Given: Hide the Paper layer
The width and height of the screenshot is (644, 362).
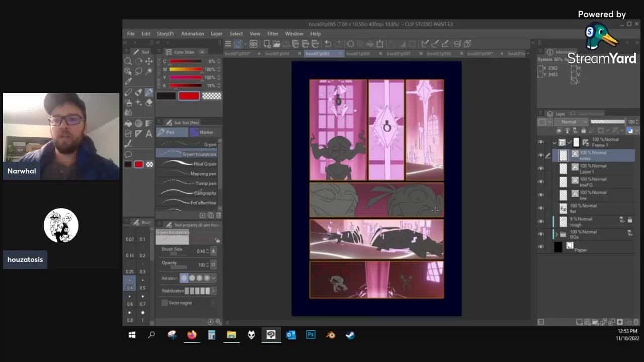Looking at the screenshot, I should tap(541, 247).
